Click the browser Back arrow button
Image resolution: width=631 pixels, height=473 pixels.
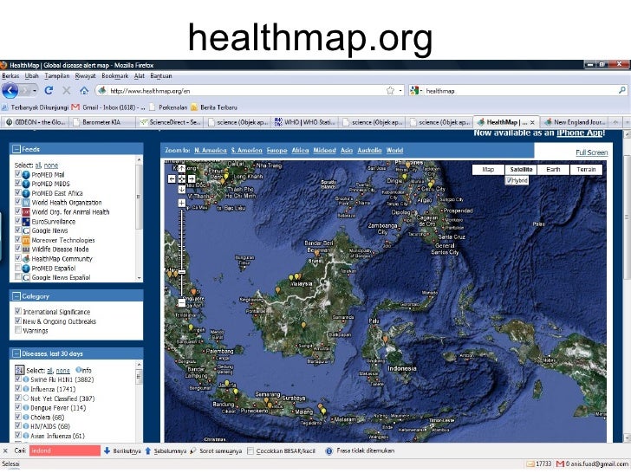(x=10, y=90)
